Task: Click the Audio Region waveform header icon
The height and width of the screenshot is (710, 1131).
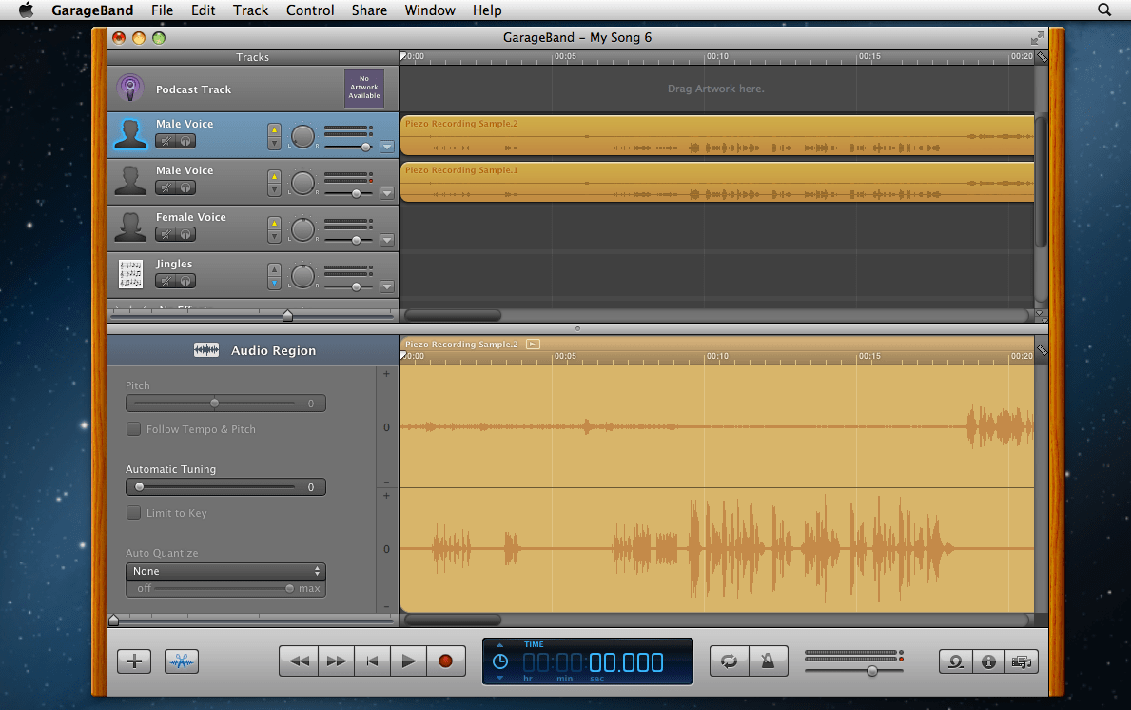Action: 206,350
